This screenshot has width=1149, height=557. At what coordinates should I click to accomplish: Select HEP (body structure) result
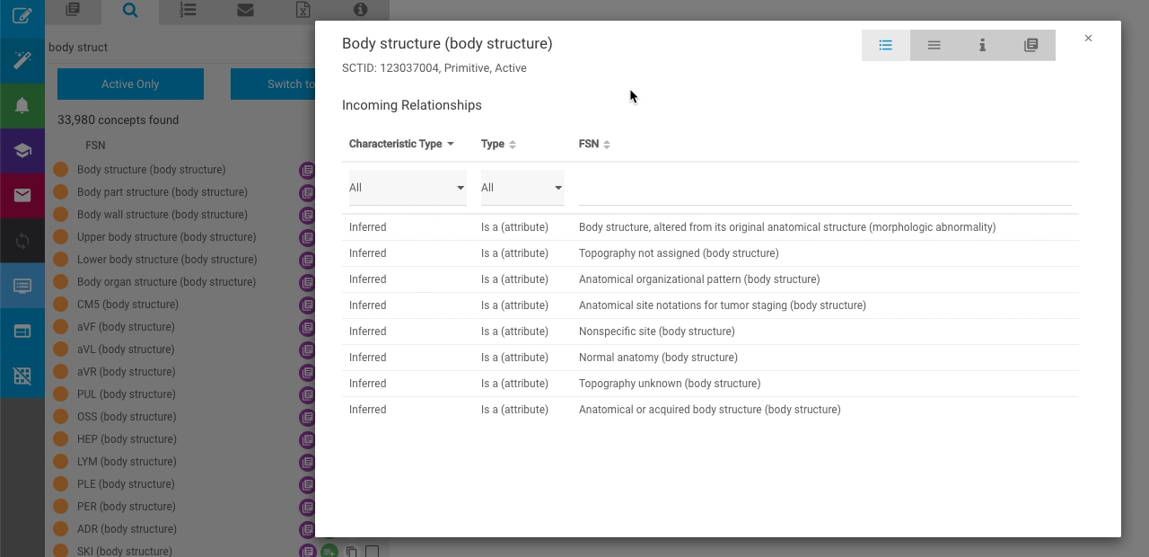tap(127, 439)
